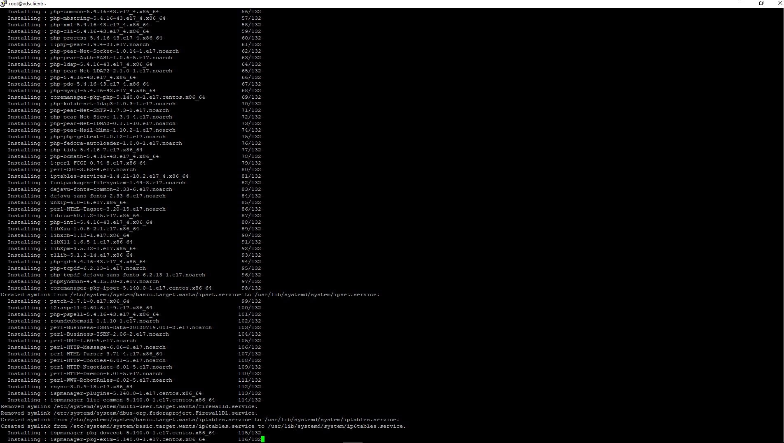784x443 pixels.
Task: Select the php-xml-5.4.16-43 package text
Action: (100, 25)
